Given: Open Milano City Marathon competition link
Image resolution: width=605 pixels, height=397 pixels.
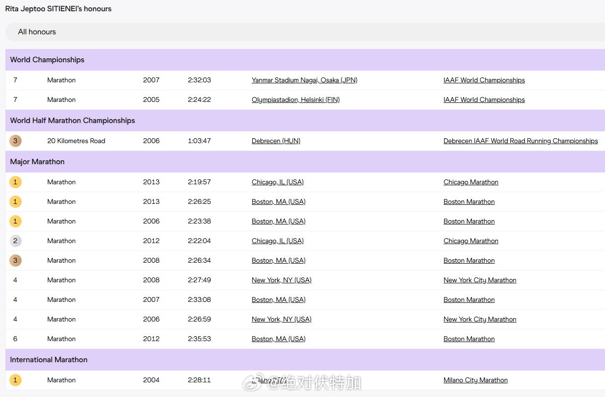Looking at the screenshot, I should (475, 380).
